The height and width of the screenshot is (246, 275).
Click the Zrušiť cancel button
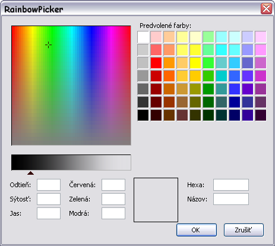tap(244, 230)
